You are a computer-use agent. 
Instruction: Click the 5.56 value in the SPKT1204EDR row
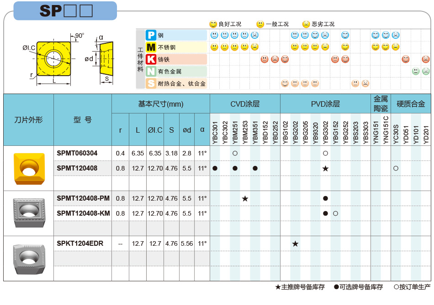(187, 243)
